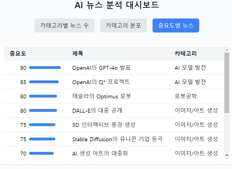The height and width of the screenshot is (169, 232).
Task: Switch to 카테고리별 뉴스 수 tab
Action: click(x=64, y=26)
